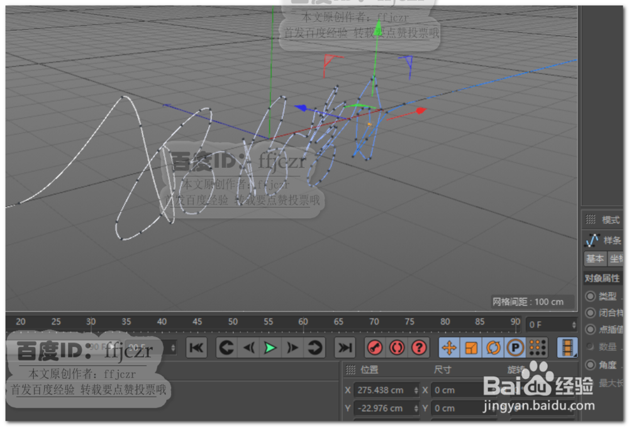Click frame 30 on the timeline ruler
629x427 pixels.
pyautogui.click(x=91, y=322)
